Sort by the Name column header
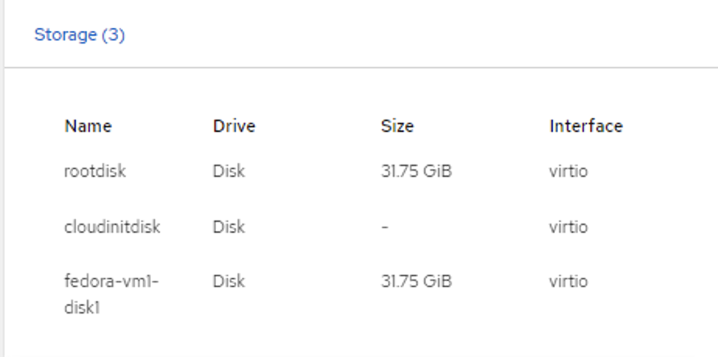 [x=88, y=126]
